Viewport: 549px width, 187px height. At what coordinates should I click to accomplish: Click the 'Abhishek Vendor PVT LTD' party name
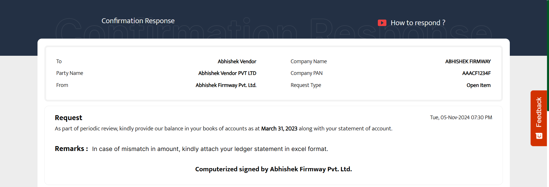tap(227, 73)
